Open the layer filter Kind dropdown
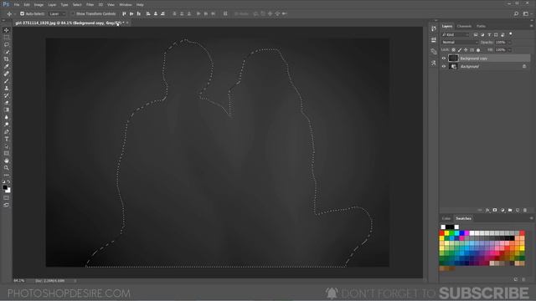This screenshot has width=536, height=301. point(456,34)
